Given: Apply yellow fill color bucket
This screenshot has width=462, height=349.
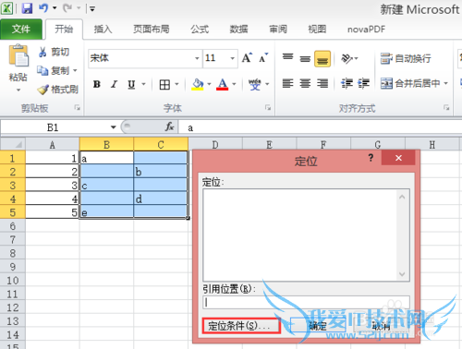Looking at the screenshot, I should click(x=198, y=84).
